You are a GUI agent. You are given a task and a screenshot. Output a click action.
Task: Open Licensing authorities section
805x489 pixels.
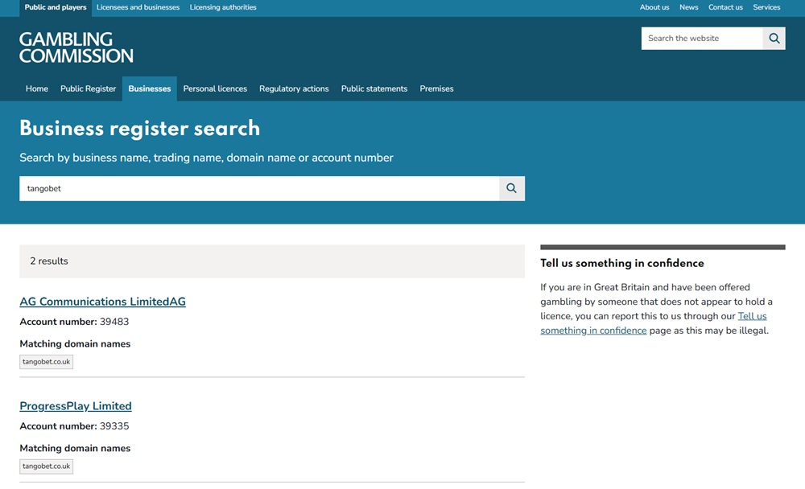pos(223,7)
